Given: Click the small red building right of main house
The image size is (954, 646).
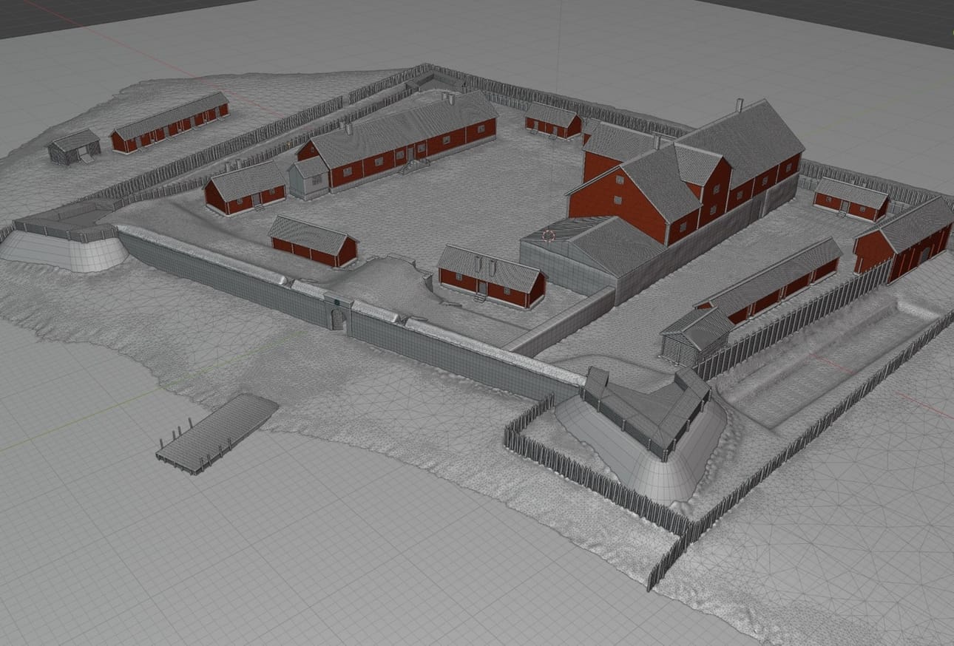Looking at the screenshot, I should 850,199.
